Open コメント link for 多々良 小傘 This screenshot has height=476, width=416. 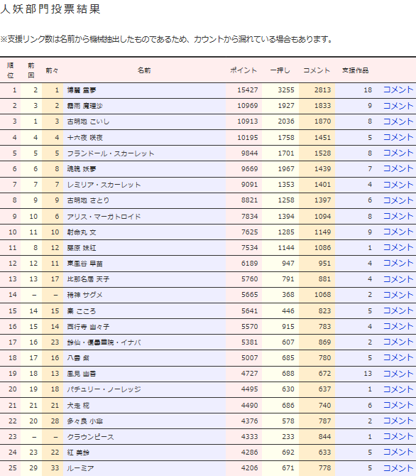398,421
